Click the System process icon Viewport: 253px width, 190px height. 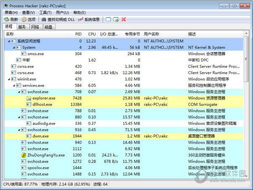point(19,47)
